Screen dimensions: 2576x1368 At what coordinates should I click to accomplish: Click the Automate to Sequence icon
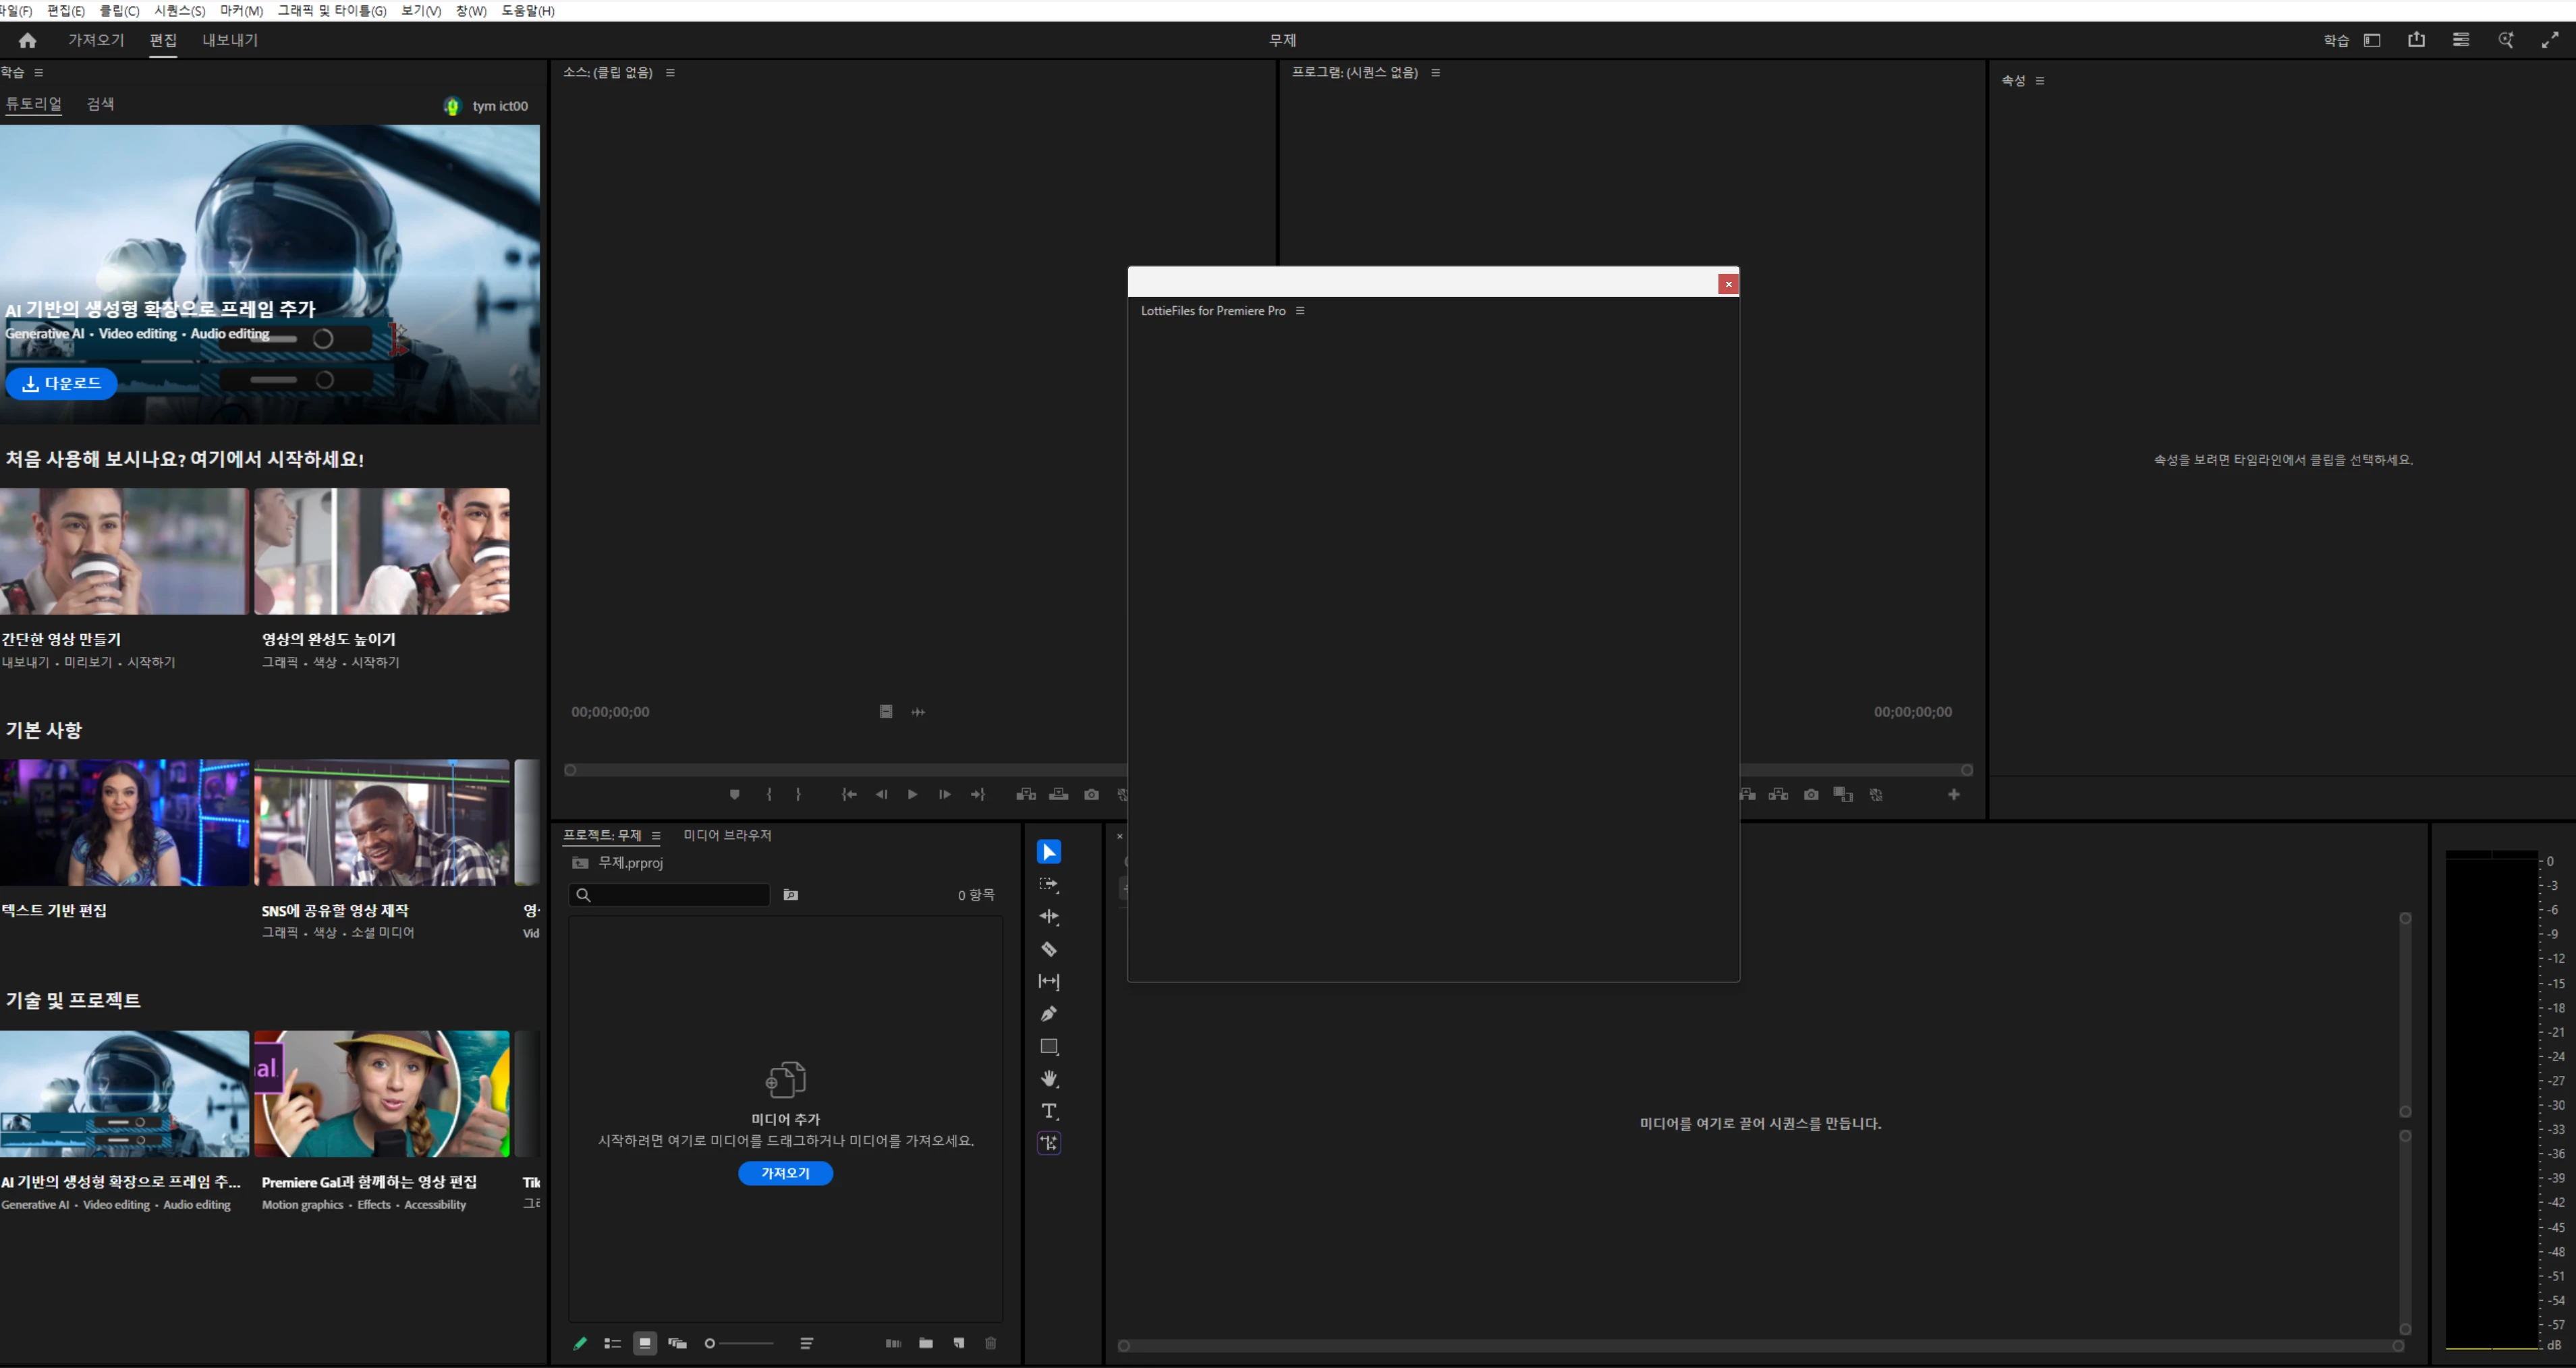point(893,1344)
